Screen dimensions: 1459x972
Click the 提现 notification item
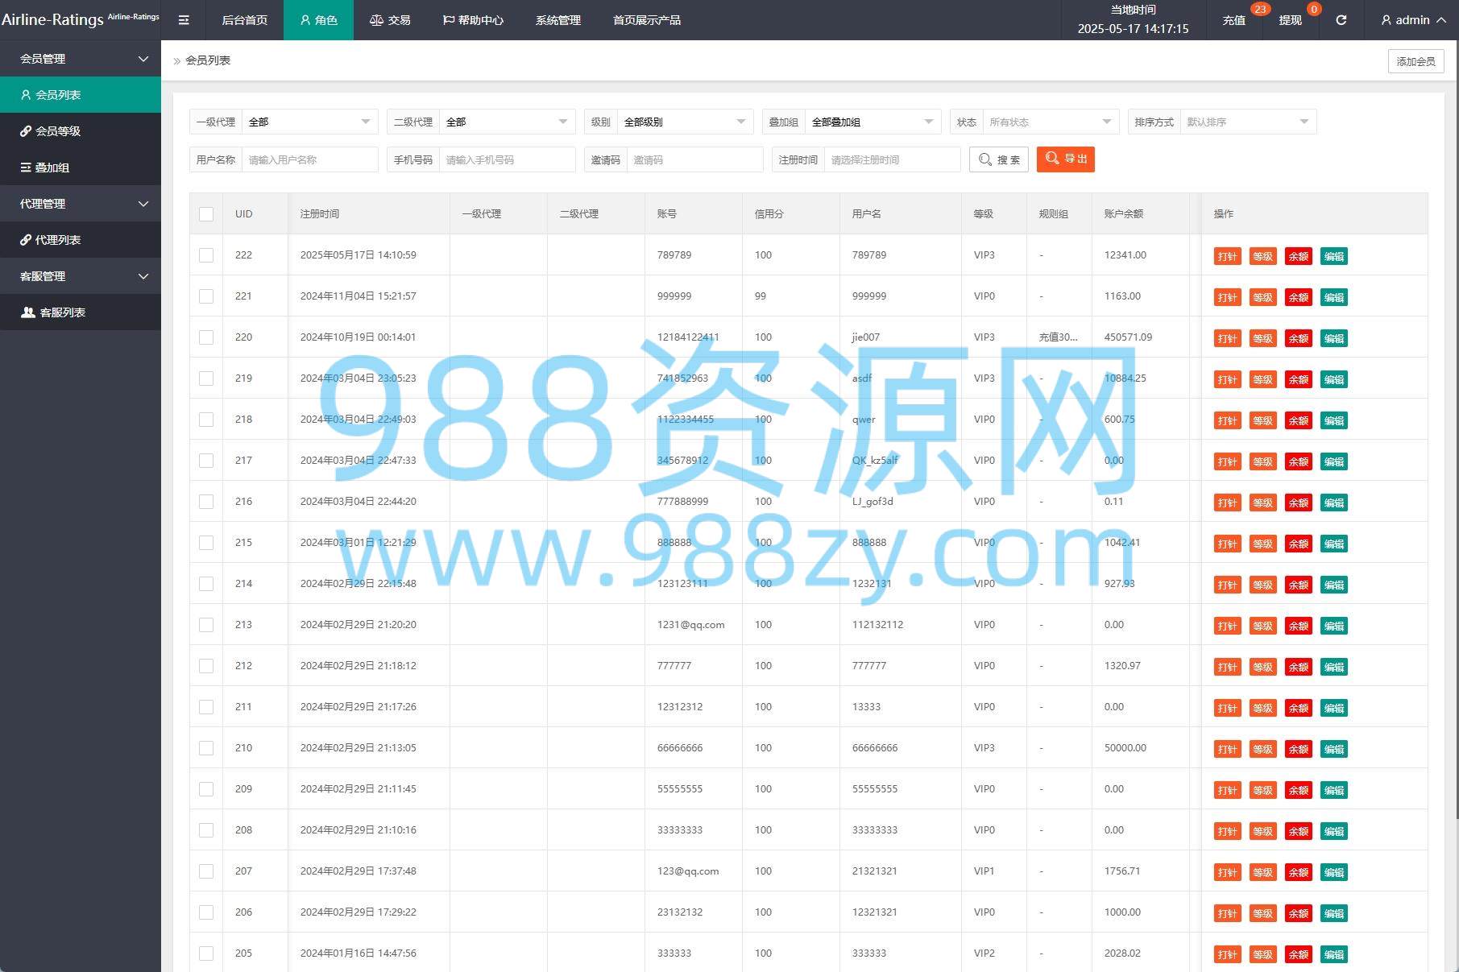pos(1290,20)
